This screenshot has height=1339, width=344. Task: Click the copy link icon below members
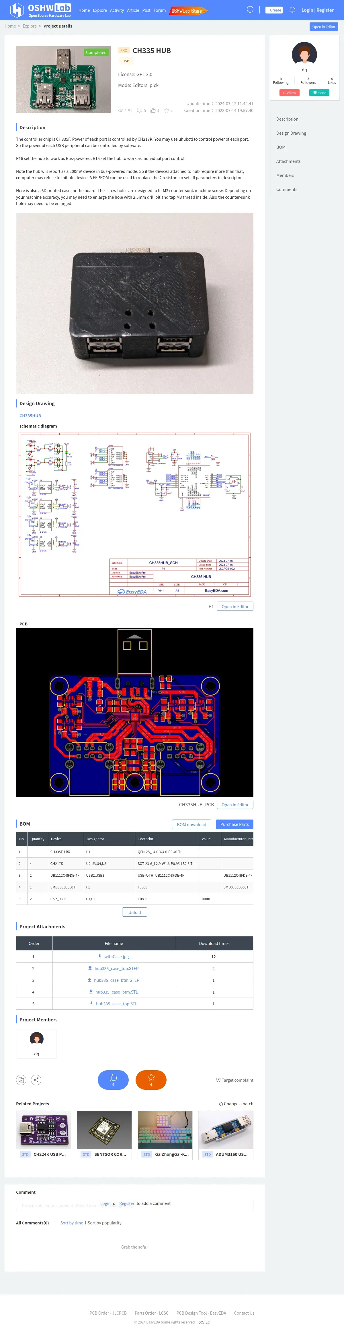(x=21, y=1080)
